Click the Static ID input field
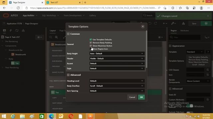This screenshot has width=213, height=119. click(x=198, y=95)
